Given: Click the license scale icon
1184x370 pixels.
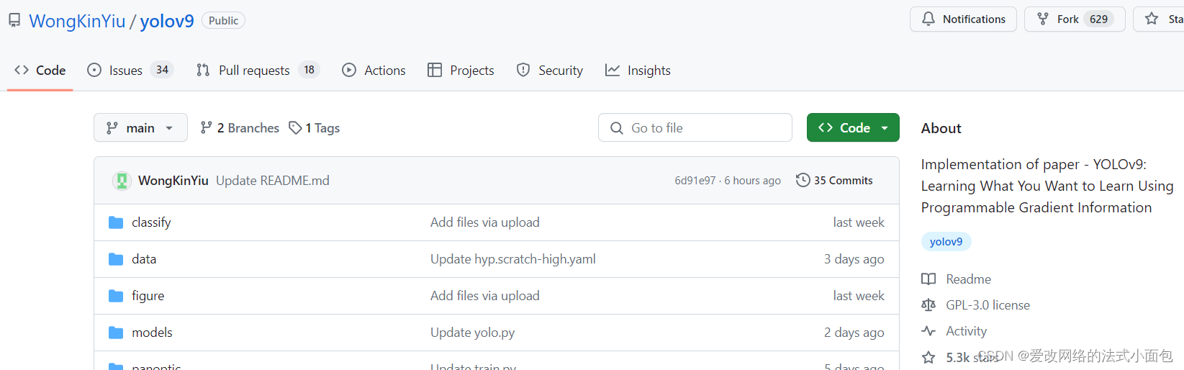Looking at the screenshot, I should tap(928, 305).
